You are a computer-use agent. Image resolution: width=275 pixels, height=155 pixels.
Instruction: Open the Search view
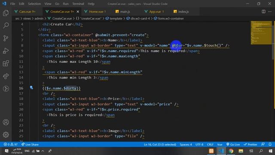[6, 25]
